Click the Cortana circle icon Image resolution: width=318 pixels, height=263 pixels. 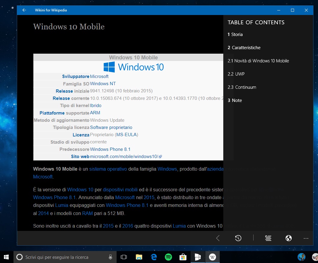(x=19, y=257)
